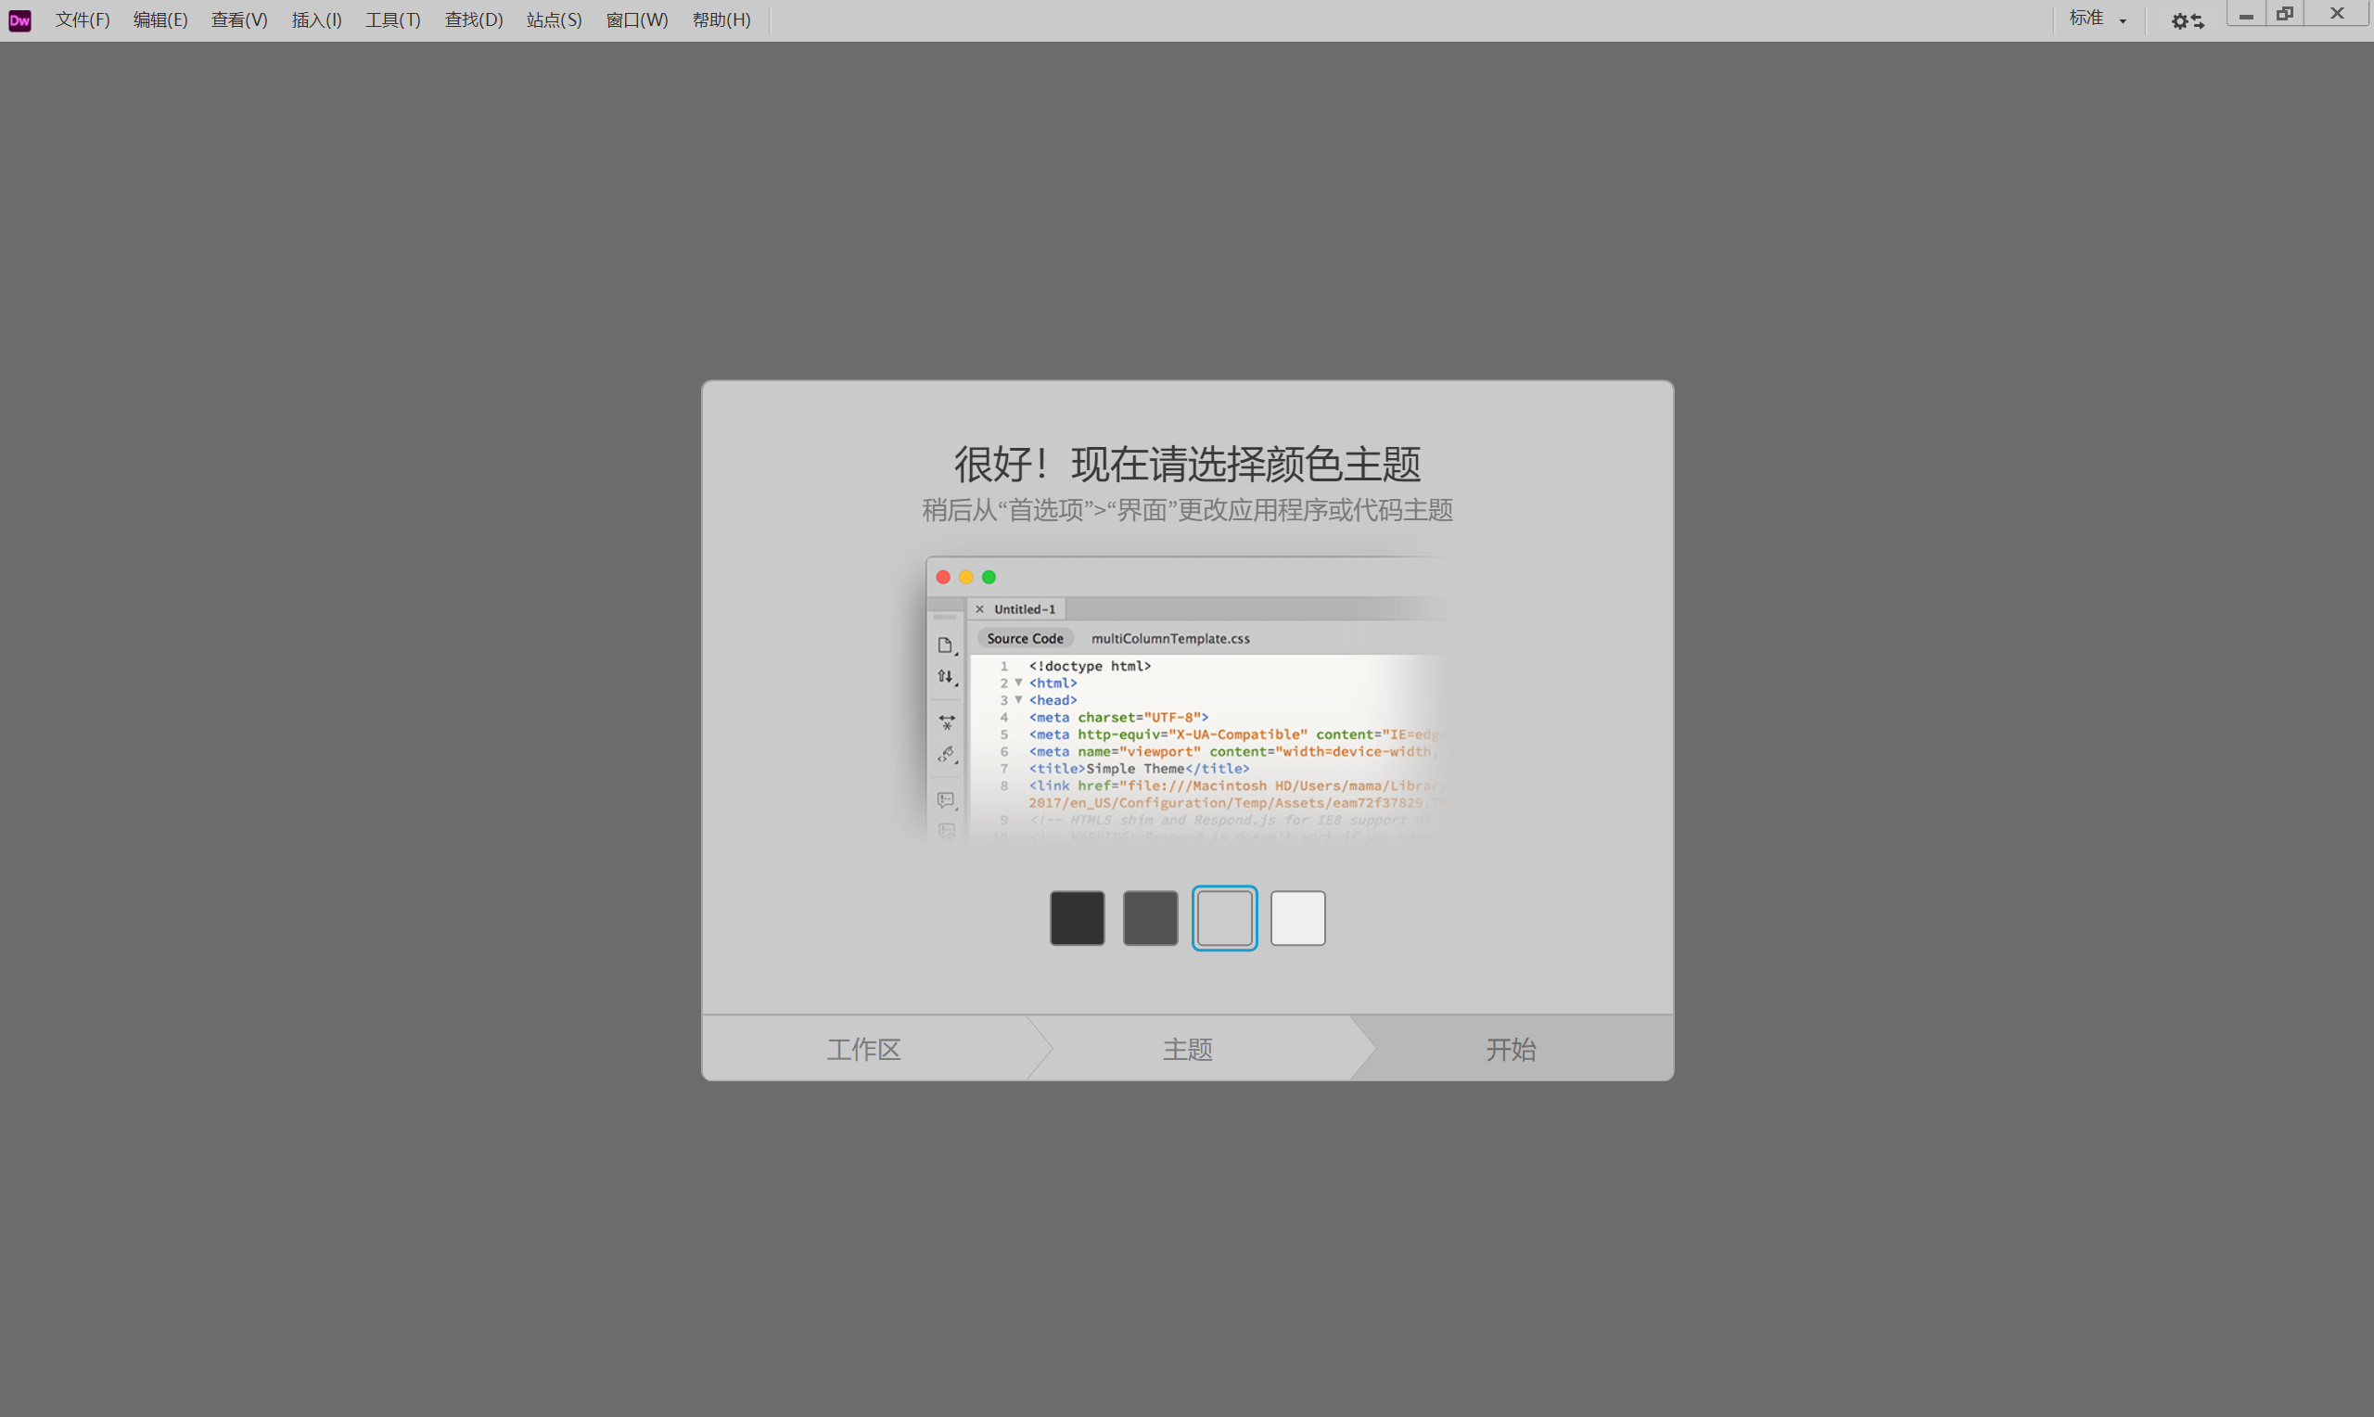Select the dark gray color theme
This screenshot has height=1417, width=2374.
[1150, 918]
